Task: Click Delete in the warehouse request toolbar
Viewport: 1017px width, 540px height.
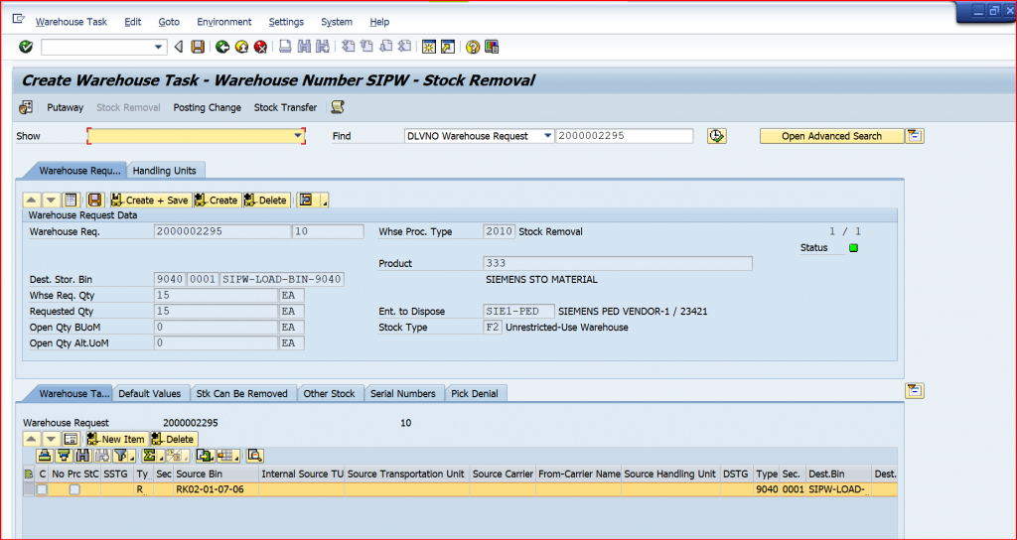Action: click(x=266, y=201)
